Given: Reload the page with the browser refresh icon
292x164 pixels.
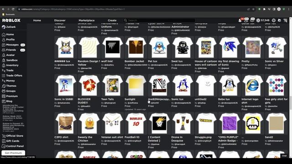Looking at the screenshot, I should click(13, 9).
